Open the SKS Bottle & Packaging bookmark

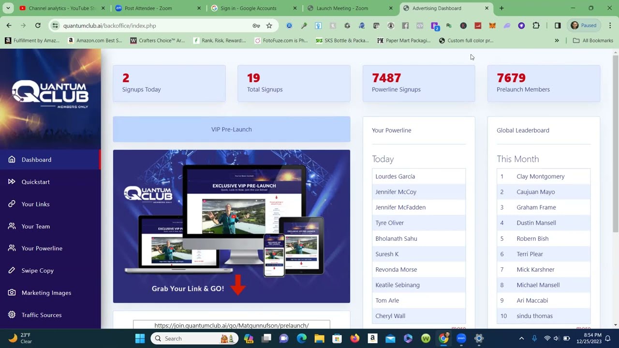(342, 41)
